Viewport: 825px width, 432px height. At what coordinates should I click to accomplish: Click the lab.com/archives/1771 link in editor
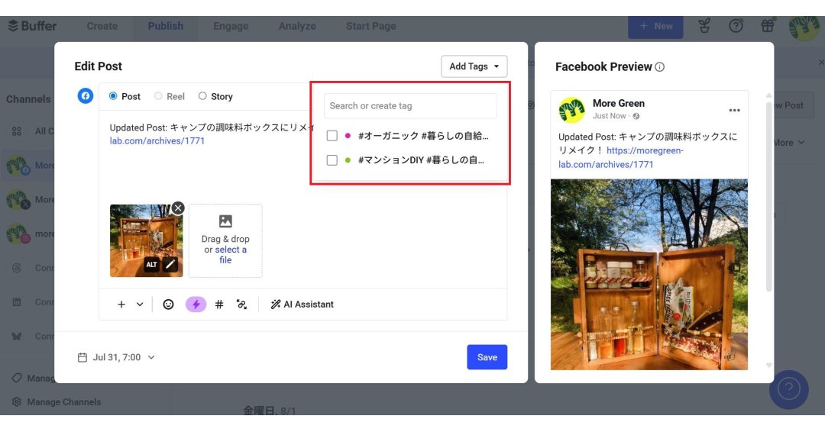pyautogui.click(x=157, y=141)
